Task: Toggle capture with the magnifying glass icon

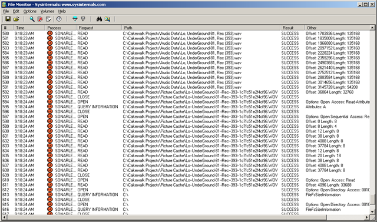Action: [32, 19]
